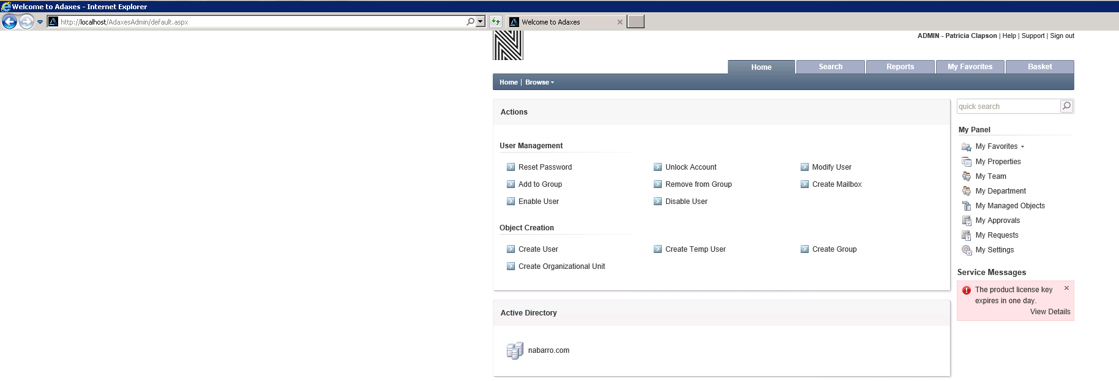Screen dimensions: 1119x381
Task: Switch to the Search tab
Action: 831,67
